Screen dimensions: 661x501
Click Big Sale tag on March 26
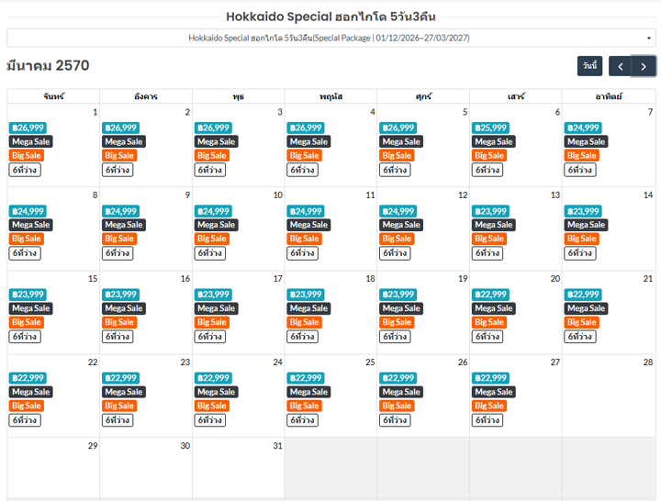point(397,406)
